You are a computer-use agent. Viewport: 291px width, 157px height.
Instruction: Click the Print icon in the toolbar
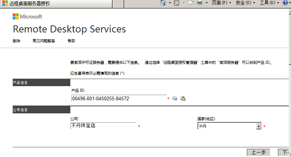point(200,3)
